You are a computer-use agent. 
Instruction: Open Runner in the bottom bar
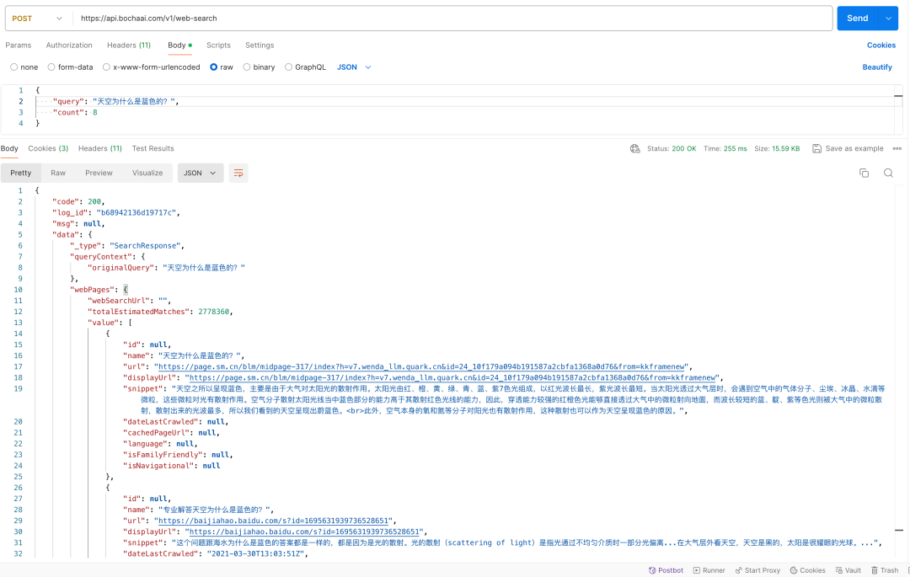click(x=708, y=570)
